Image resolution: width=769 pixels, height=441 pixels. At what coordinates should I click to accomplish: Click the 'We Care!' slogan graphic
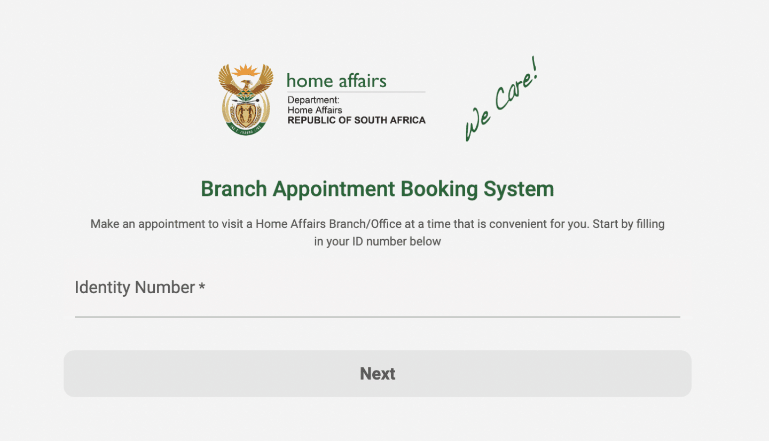[x=502, y=99]
